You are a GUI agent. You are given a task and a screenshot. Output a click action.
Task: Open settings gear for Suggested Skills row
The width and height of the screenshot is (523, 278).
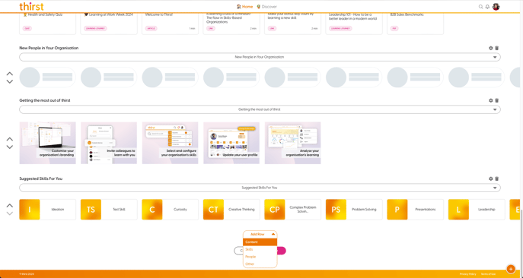click(x=491, y=178)
